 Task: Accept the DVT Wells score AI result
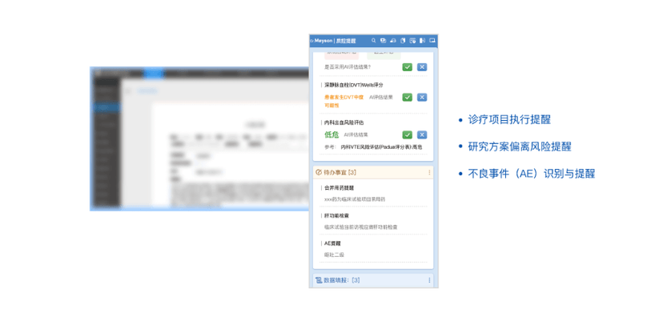(x=408, y=97)
